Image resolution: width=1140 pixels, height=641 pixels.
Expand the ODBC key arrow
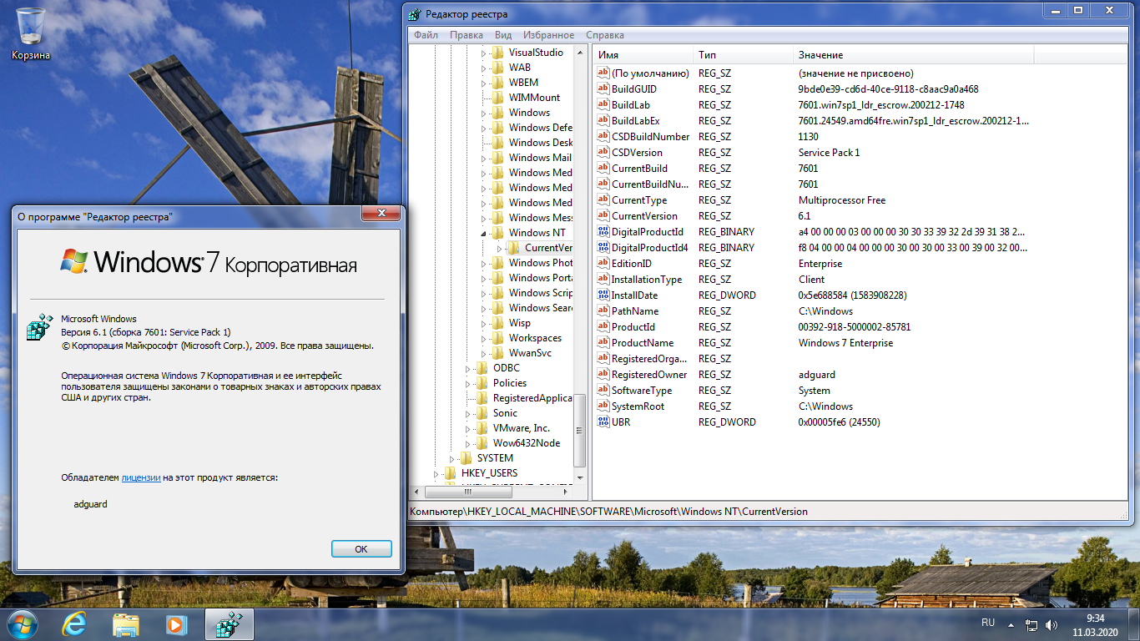coord(467,368)
